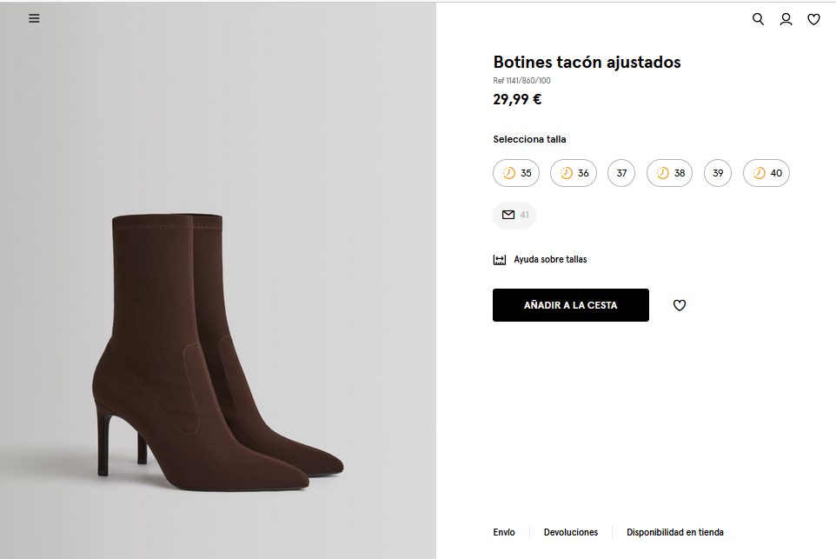Screen dimensions: 836x559
Task: Click the brown boots product image
Action: pyautogui.click(x=217, y=348)
